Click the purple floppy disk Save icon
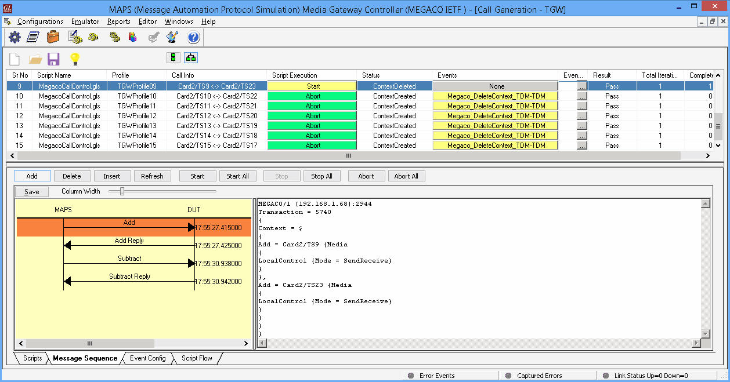The height and width of the screenshot is (382, 730). pos(54,59)
